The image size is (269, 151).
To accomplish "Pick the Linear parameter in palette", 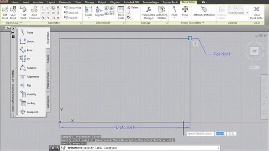I will [26, 42].
